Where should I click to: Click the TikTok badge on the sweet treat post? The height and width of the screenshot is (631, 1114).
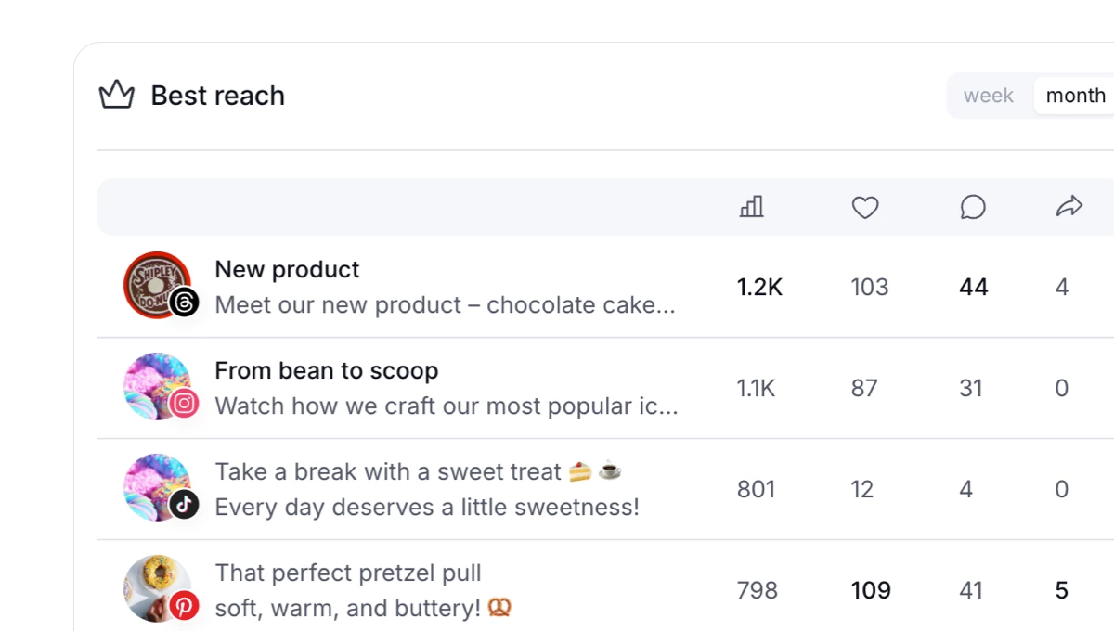coord(185,506)
